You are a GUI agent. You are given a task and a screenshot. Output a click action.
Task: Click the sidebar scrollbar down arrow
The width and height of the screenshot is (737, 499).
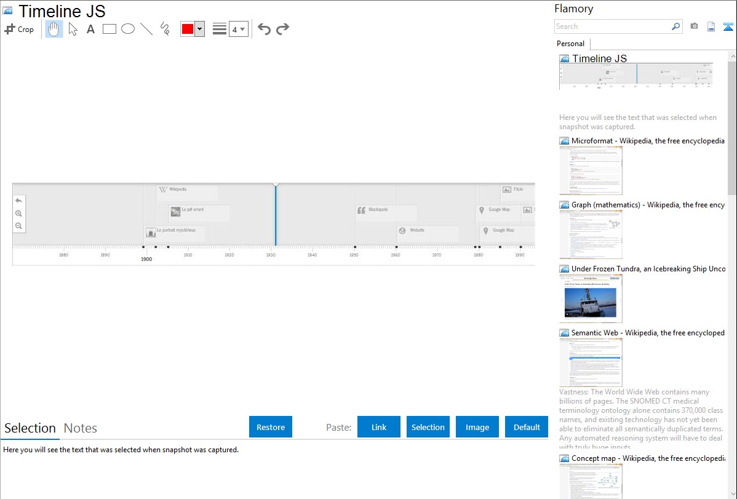pyautogui.click(x=732, y=494)
